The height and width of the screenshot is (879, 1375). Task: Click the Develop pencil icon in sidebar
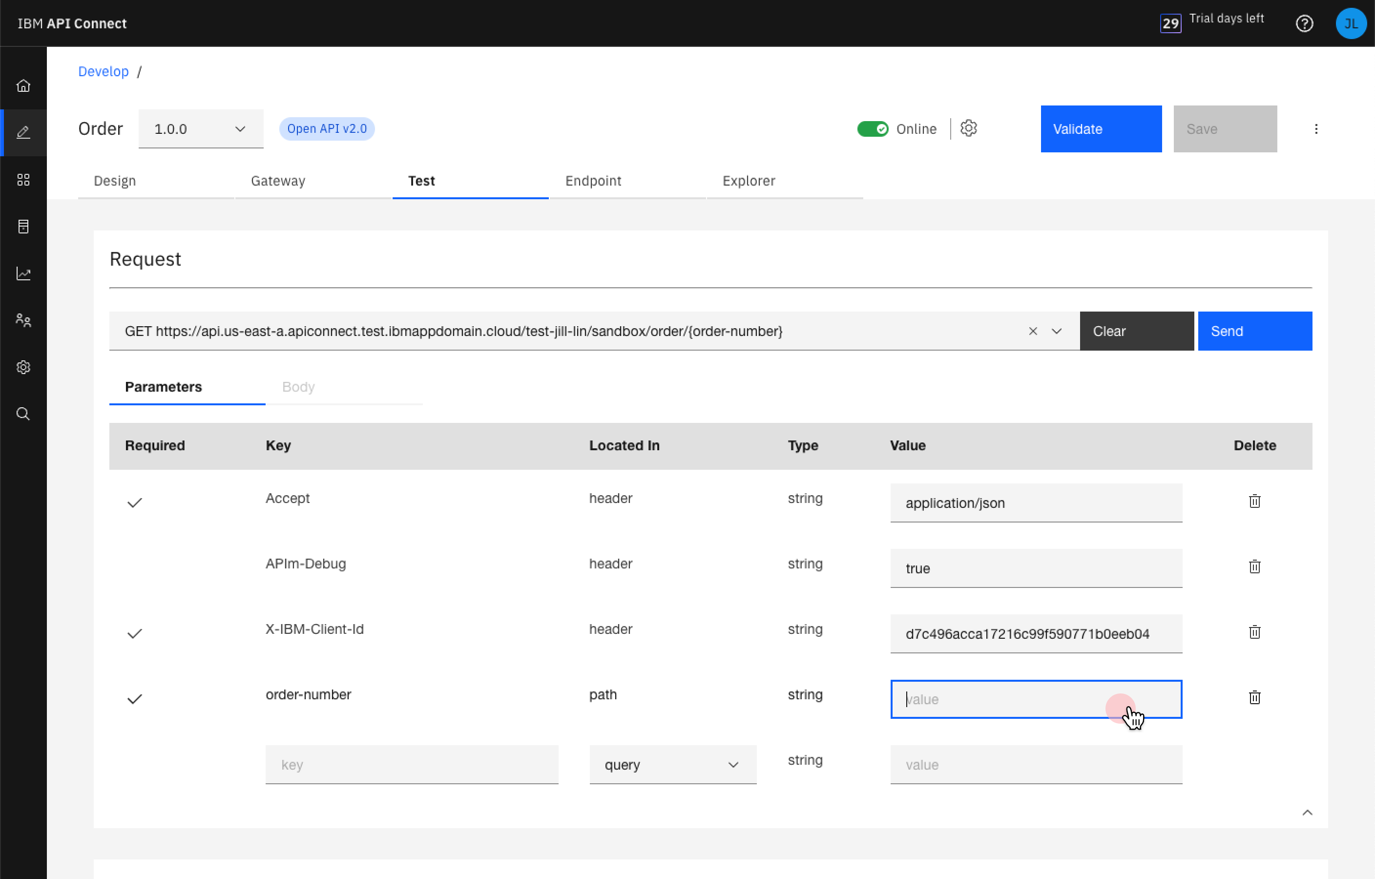[x=23, y=132]
